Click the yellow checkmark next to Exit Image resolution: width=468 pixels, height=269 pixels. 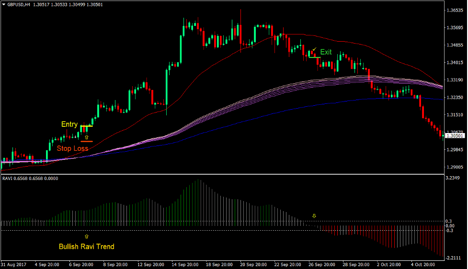point(314,50)
